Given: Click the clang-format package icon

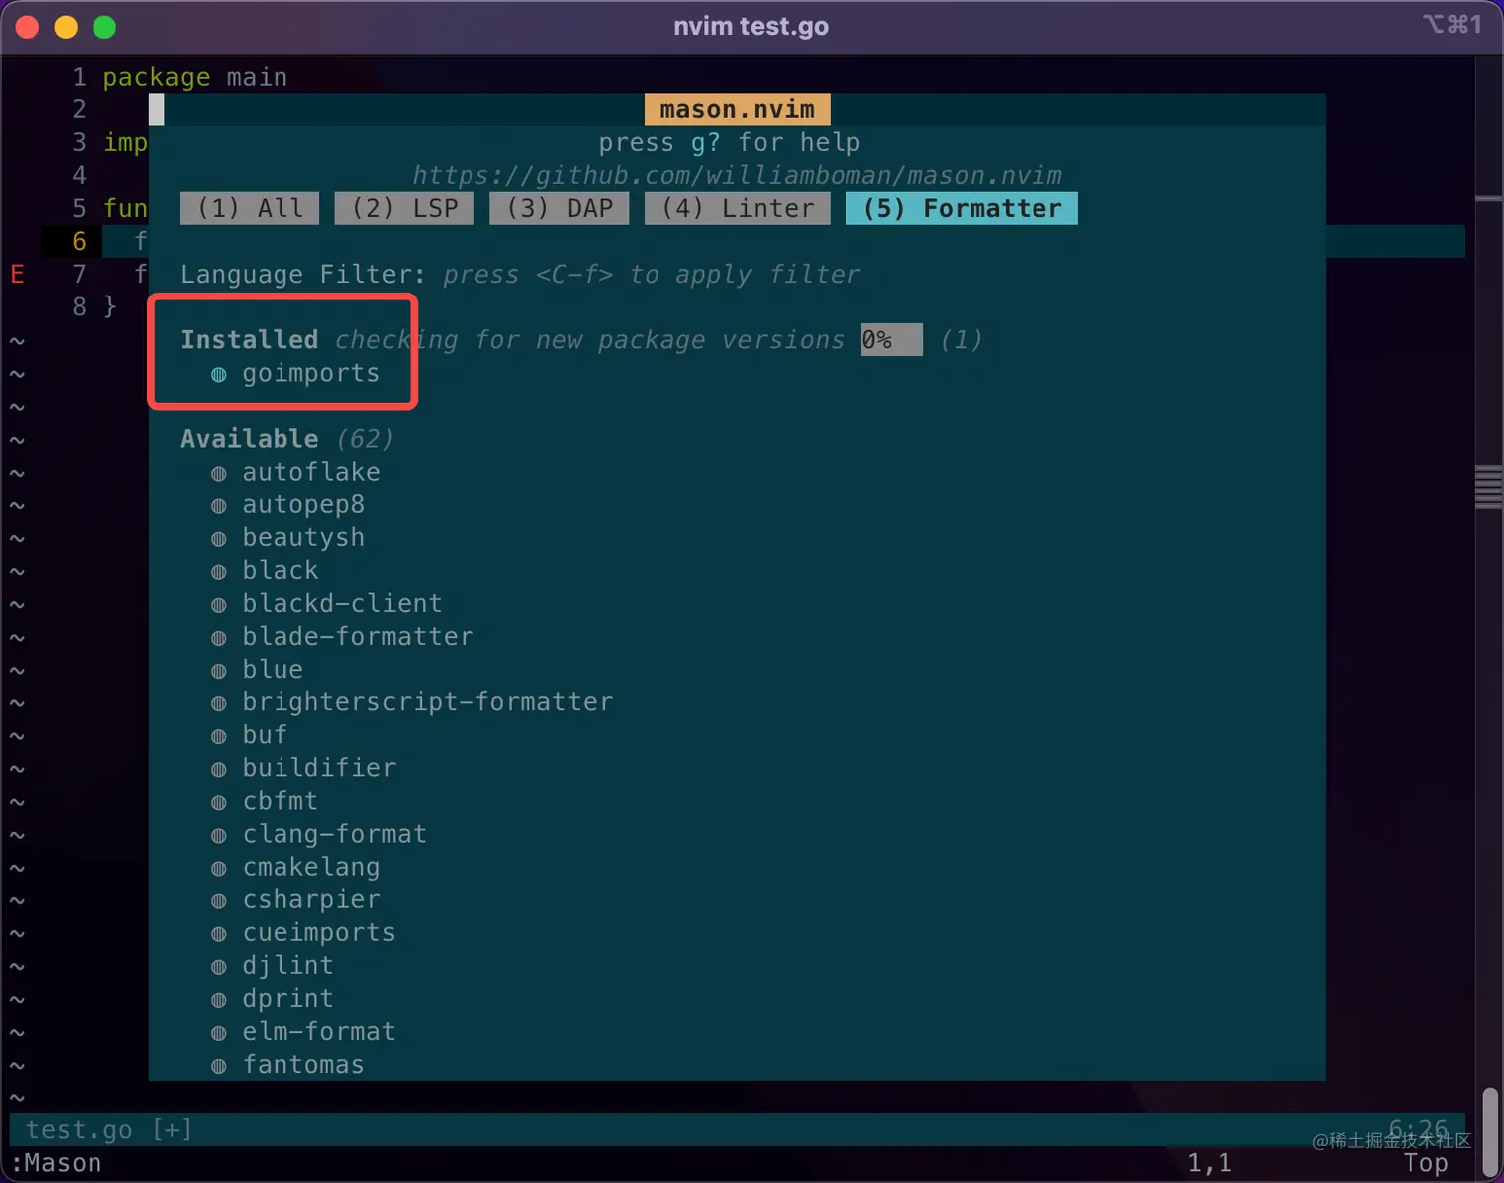Looking at the screenshot, I should pyautogui.click(x=219, y=835).
